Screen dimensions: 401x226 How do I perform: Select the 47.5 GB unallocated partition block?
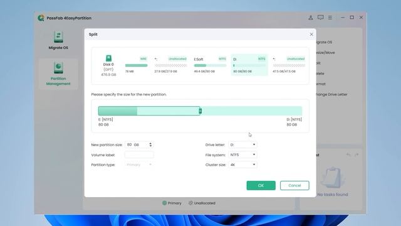[289, 65]
